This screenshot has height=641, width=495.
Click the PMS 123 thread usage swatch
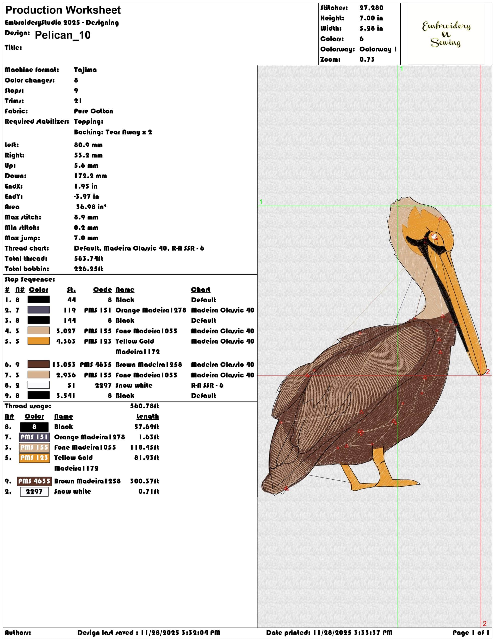click(34, 458)
